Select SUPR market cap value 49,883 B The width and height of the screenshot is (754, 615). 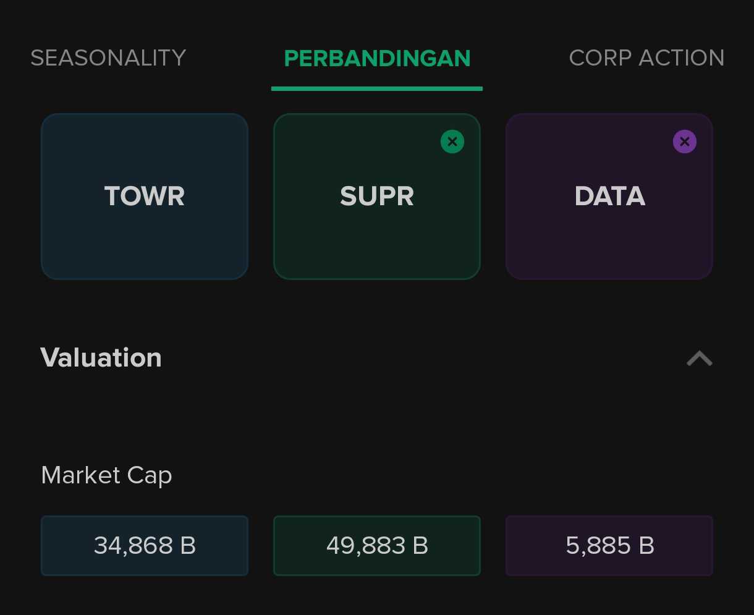click(x=377, y=546)
